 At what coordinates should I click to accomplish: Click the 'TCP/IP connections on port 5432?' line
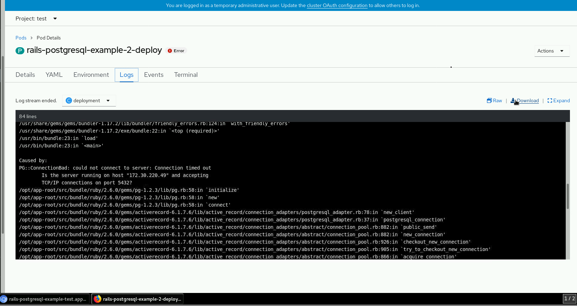pos(87,183)
